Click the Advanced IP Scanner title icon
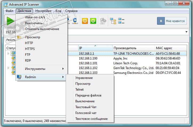This screenshot has width=193, height=127. [x=6, y=5]
